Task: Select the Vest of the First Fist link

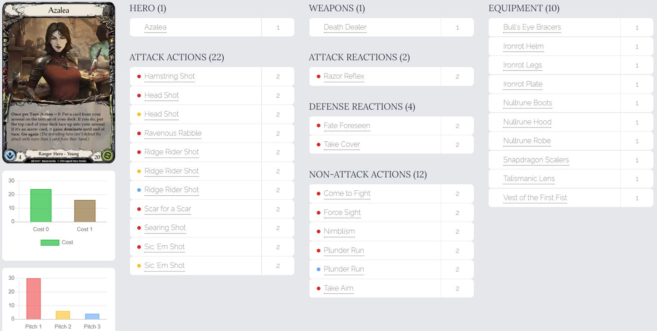Action: point(535,198)
